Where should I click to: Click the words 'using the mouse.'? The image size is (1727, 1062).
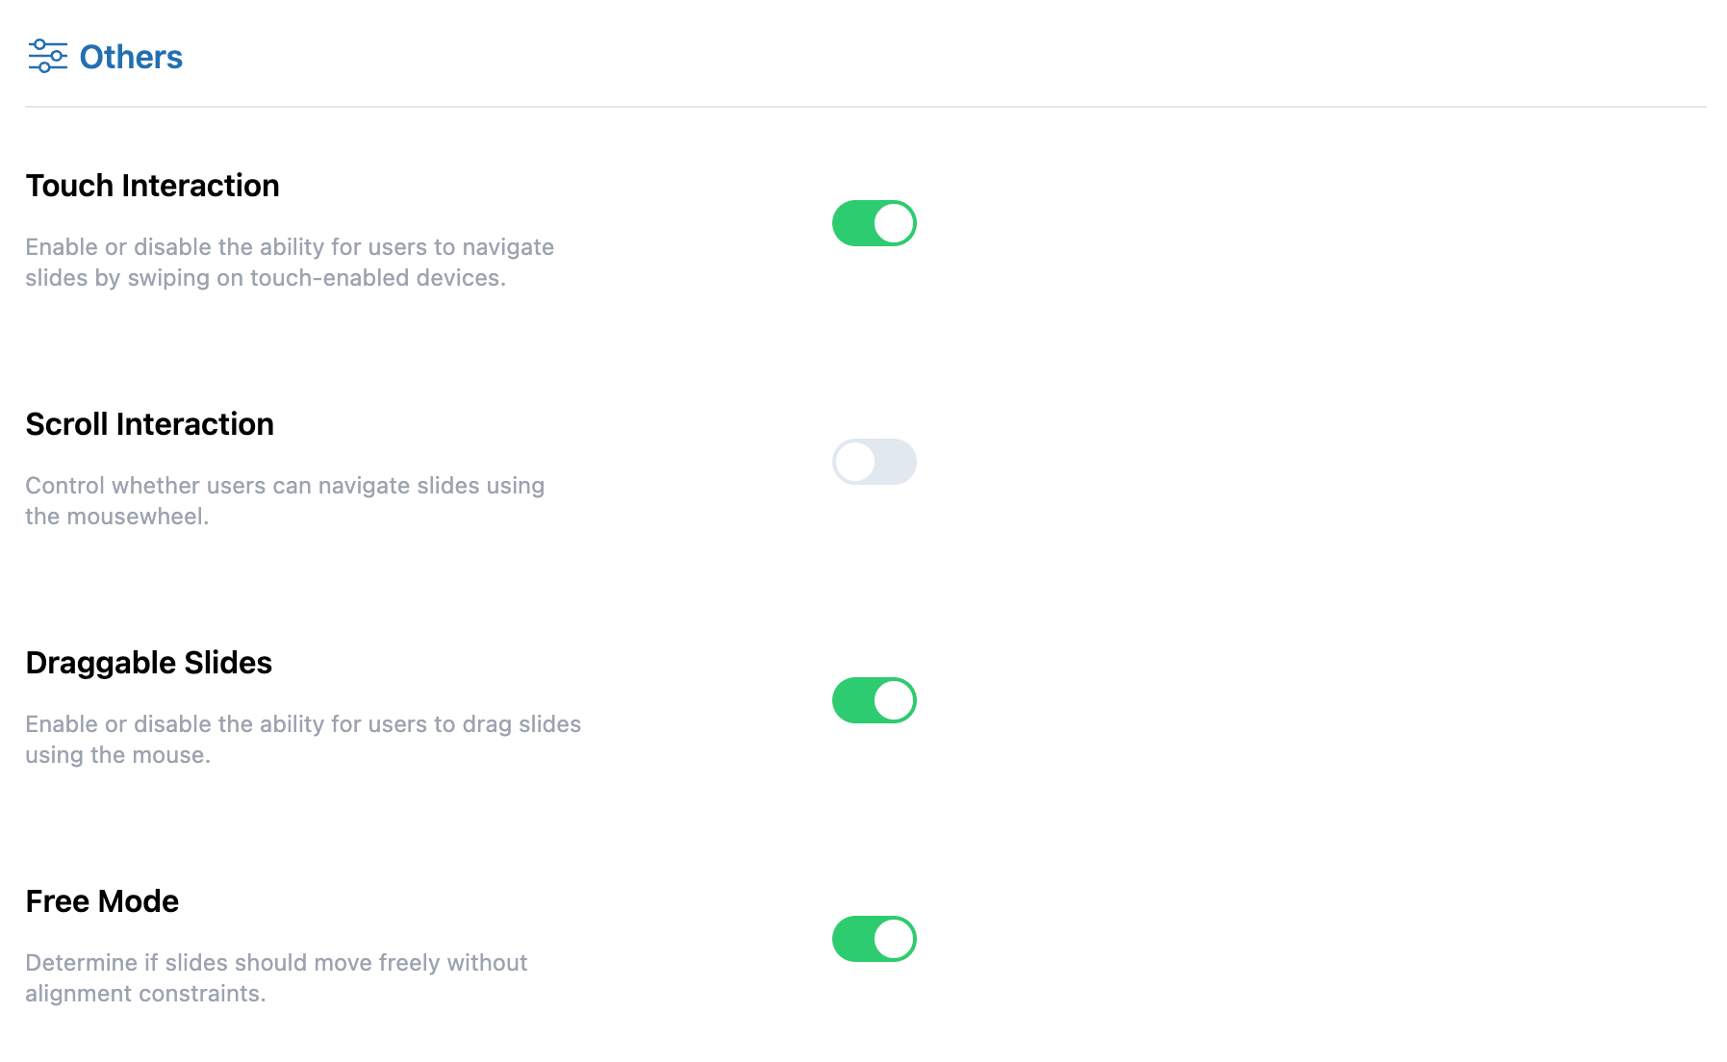tap(117, 755)
